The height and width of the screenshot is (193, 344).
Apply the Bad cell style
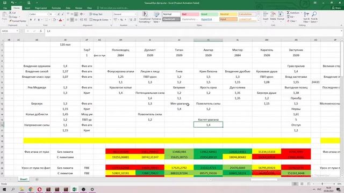(190, 14)
